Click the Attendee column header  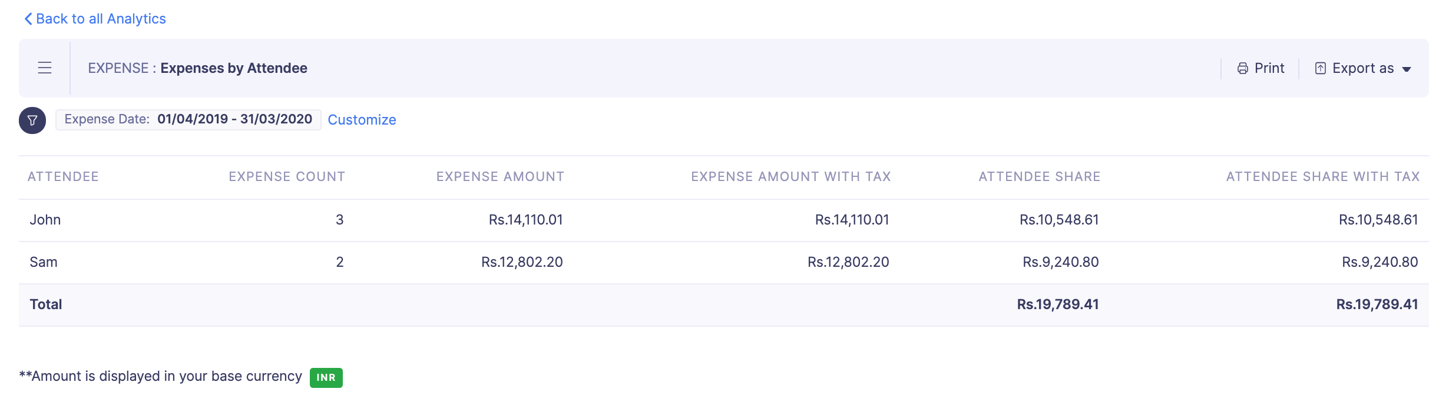pos(63,177)
